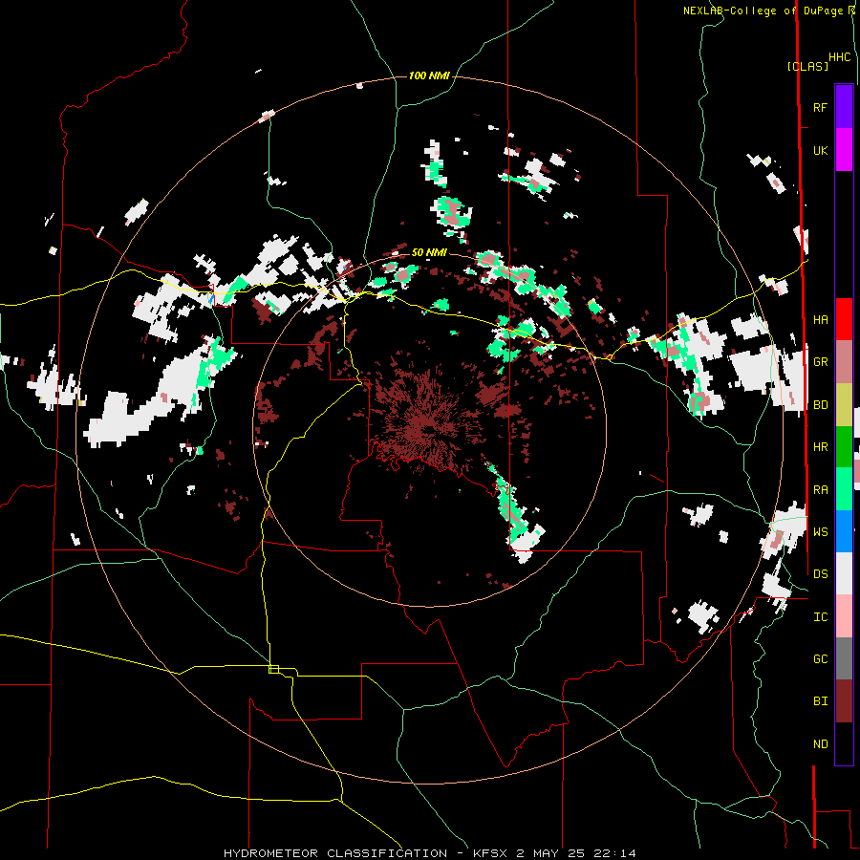Click the 'ND' legend label
This screenshot has height=860, width=860.
(820, 744)
